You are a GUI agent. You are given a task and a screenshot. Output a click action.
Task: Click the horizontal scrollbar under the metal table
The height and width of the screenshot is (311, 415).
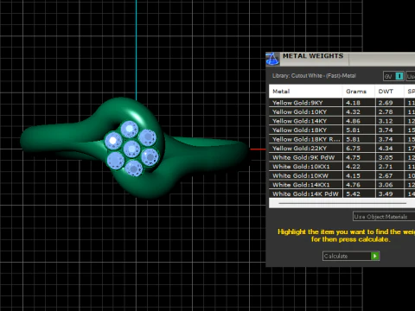342,203
